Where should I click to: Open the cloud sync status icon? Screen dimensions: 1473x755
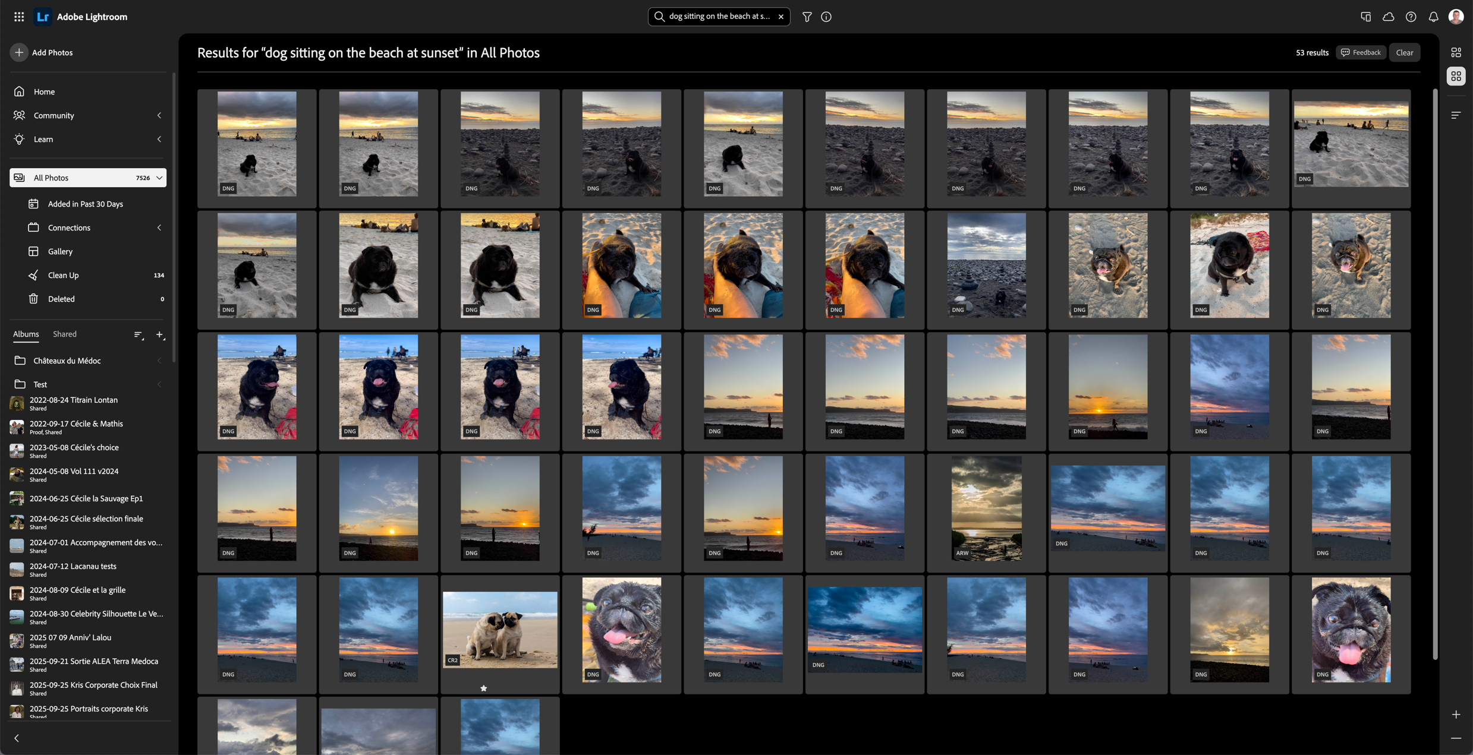tap(1388, 17)
